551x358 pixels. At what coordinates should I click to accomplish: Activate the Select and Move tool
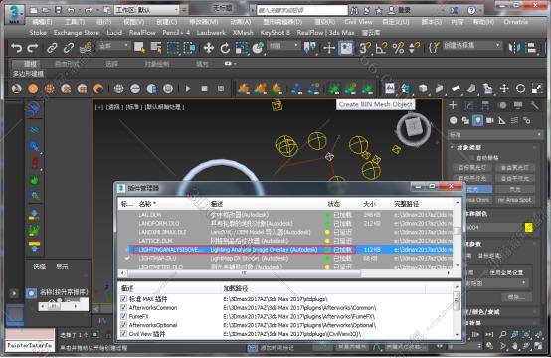coord(209,48)
